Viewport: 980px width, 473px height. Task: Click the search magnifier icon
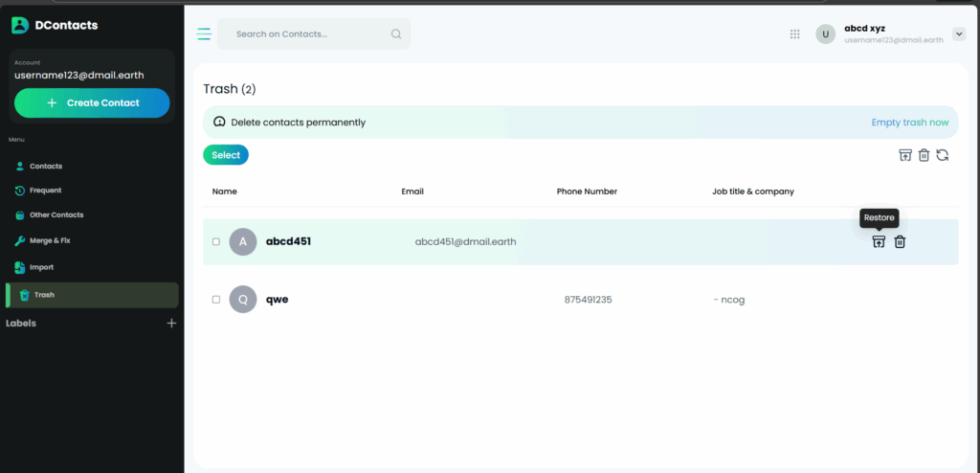click(396, 34)
